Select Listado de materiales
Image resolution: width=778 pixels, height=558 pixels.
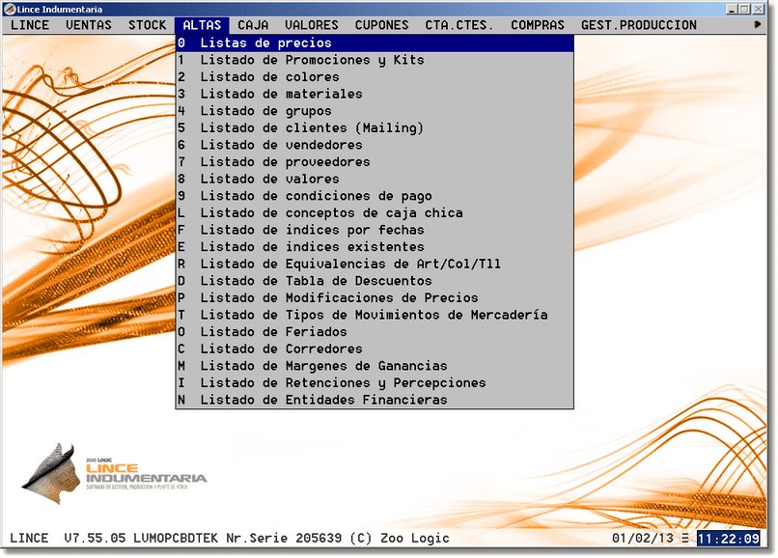[375, 94]
